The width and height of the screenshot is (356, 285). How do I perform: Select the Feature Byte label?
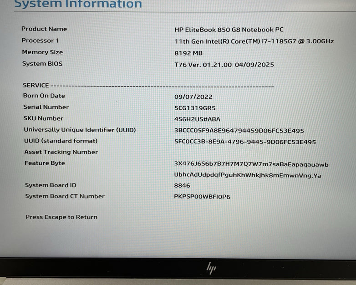[45, 163]
